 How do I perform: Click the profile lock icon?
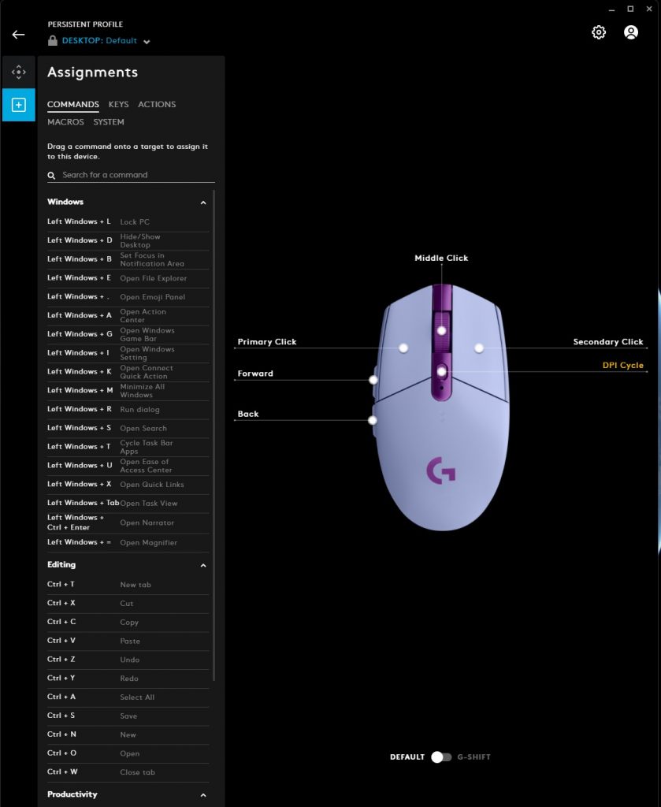[x=53, y=41]
